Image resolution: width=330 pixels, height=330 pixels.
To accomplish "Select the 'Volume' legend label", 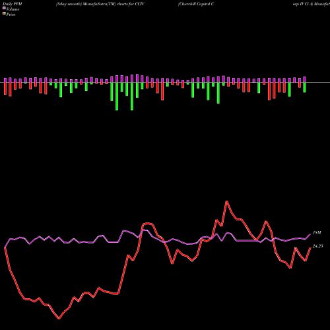I will (x=13, y=9).
